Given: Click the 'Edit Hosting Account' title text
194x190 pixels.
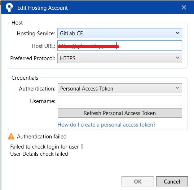Looking at the screenshot, I should (x=43, y=8).
